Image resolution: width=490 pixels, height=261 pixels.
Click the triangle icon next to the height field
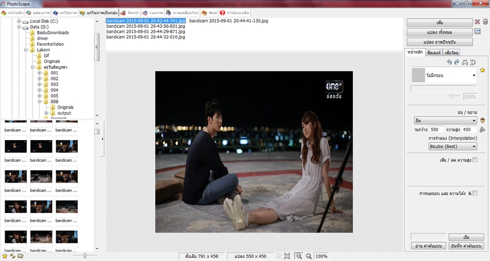point(482,130)
